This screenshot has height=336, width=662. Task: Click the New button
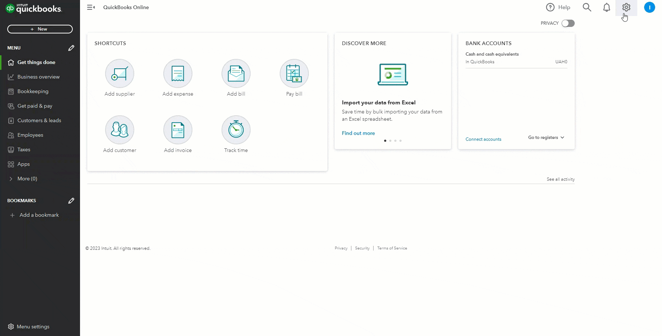point(40,29)
